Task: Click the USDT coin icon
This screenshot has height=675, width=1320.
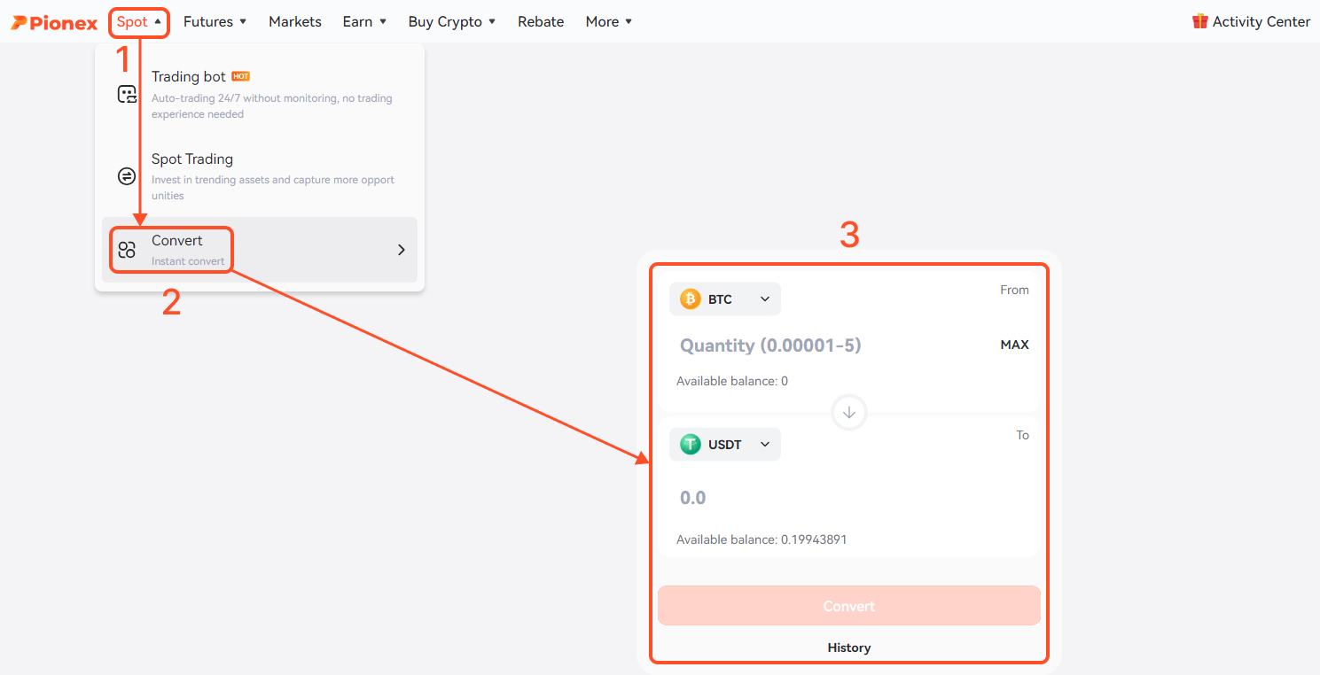Action: coord(691,445)
